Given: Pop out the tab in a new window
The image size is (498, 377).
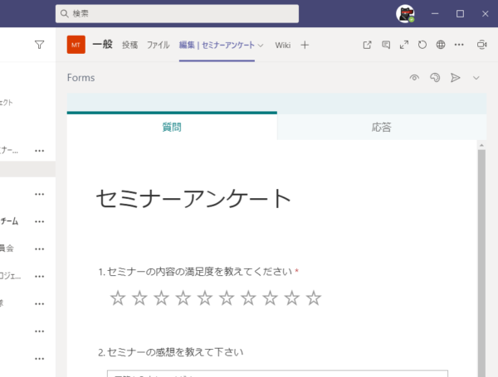Looking at the screenshot, I should [368, 45].
